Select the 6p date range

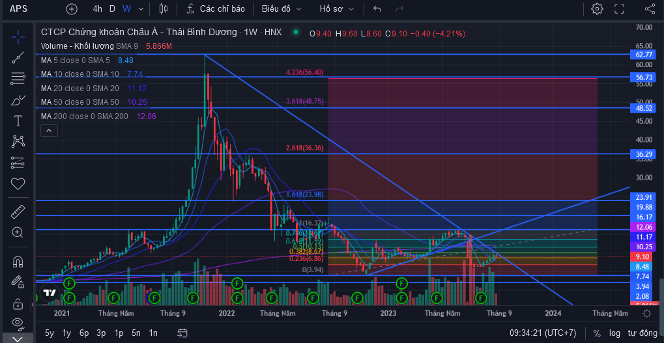pyautogui.click(x=84, y=333)
